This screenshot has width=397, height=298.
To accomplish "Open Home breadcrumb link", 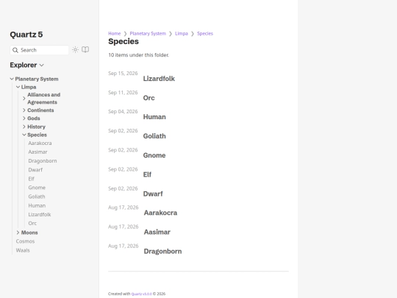I will tap(115, 33).
